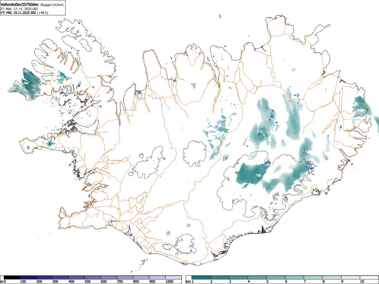This screenshot has height=284, width=379.
Task: Click the '500' tick on the metre scale
Action: pos(87,282)
